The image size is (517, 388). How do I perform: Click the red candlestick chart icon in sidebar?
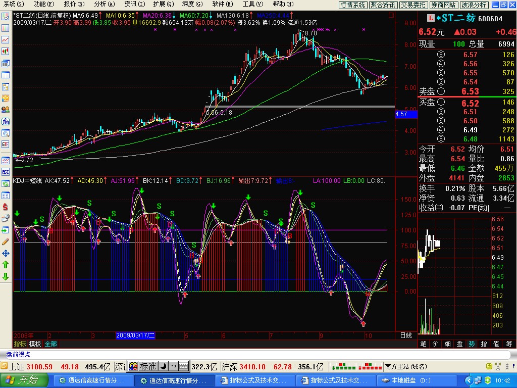[5, 51]
